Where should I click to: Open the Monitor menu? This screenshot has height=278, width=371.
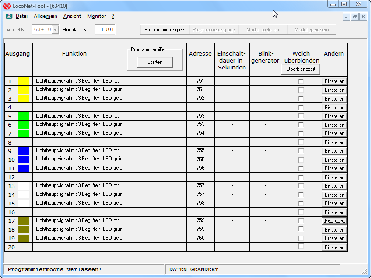pyautogui.click(x=97, y=16)
